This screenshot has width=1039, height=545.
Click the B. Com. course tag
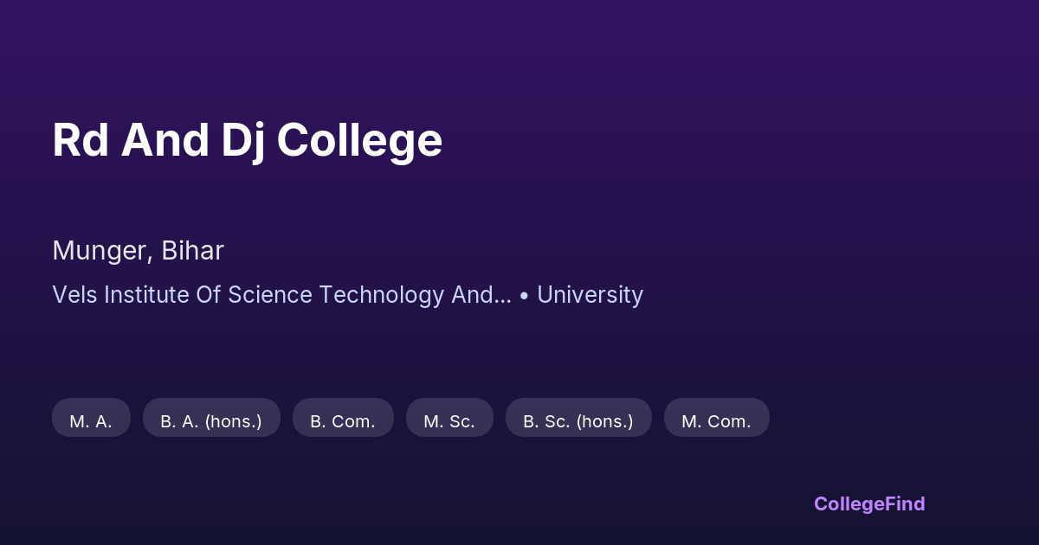coord(343,421)
